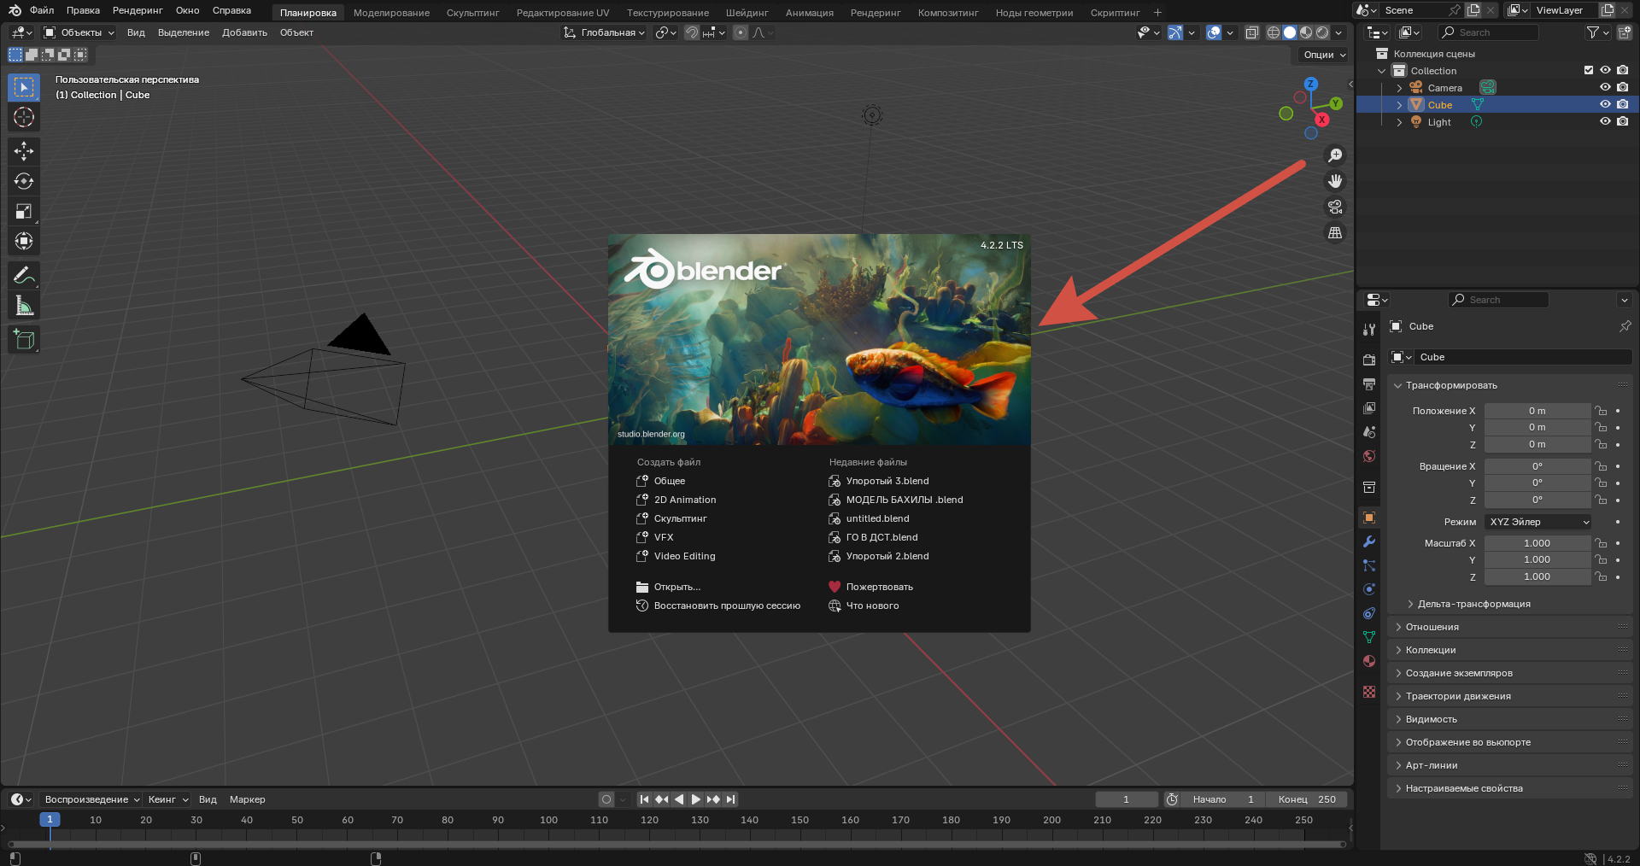Toggle lock on Масштаб Z
The width and height of the screenshot is (1640, 866).
tap(1601, 576)
